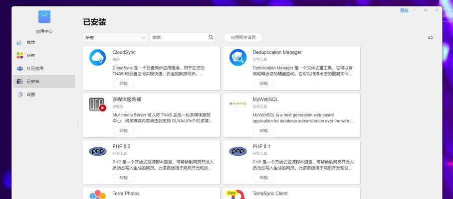
Task: Select the 已安装 sidebar icon
Action: pyautogui.click(x=19, y=82)
